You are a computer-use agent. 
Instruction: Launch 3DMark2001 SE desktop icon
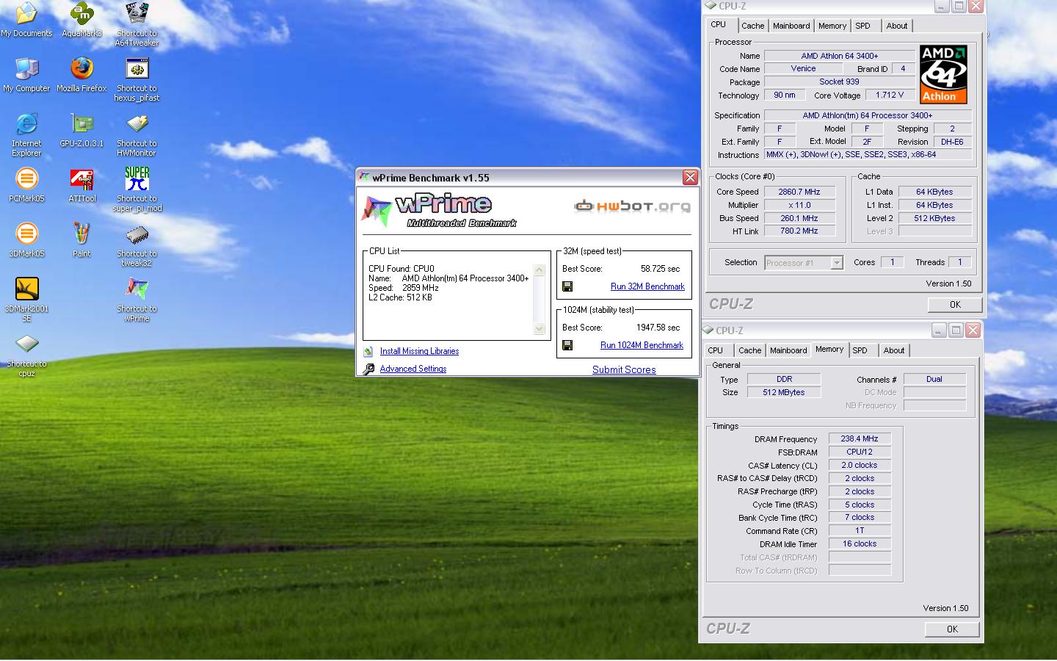pyautogui.click(x=26, y=300)
